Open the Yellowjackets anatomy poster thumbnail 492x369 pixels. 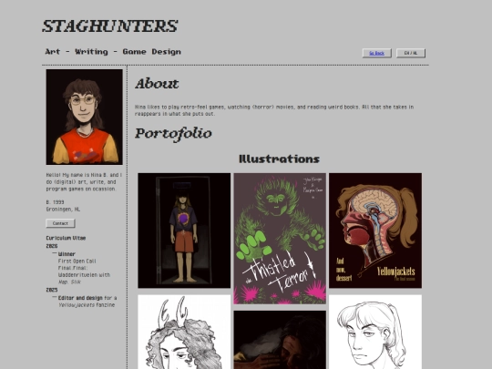click(x=375, y=231)
